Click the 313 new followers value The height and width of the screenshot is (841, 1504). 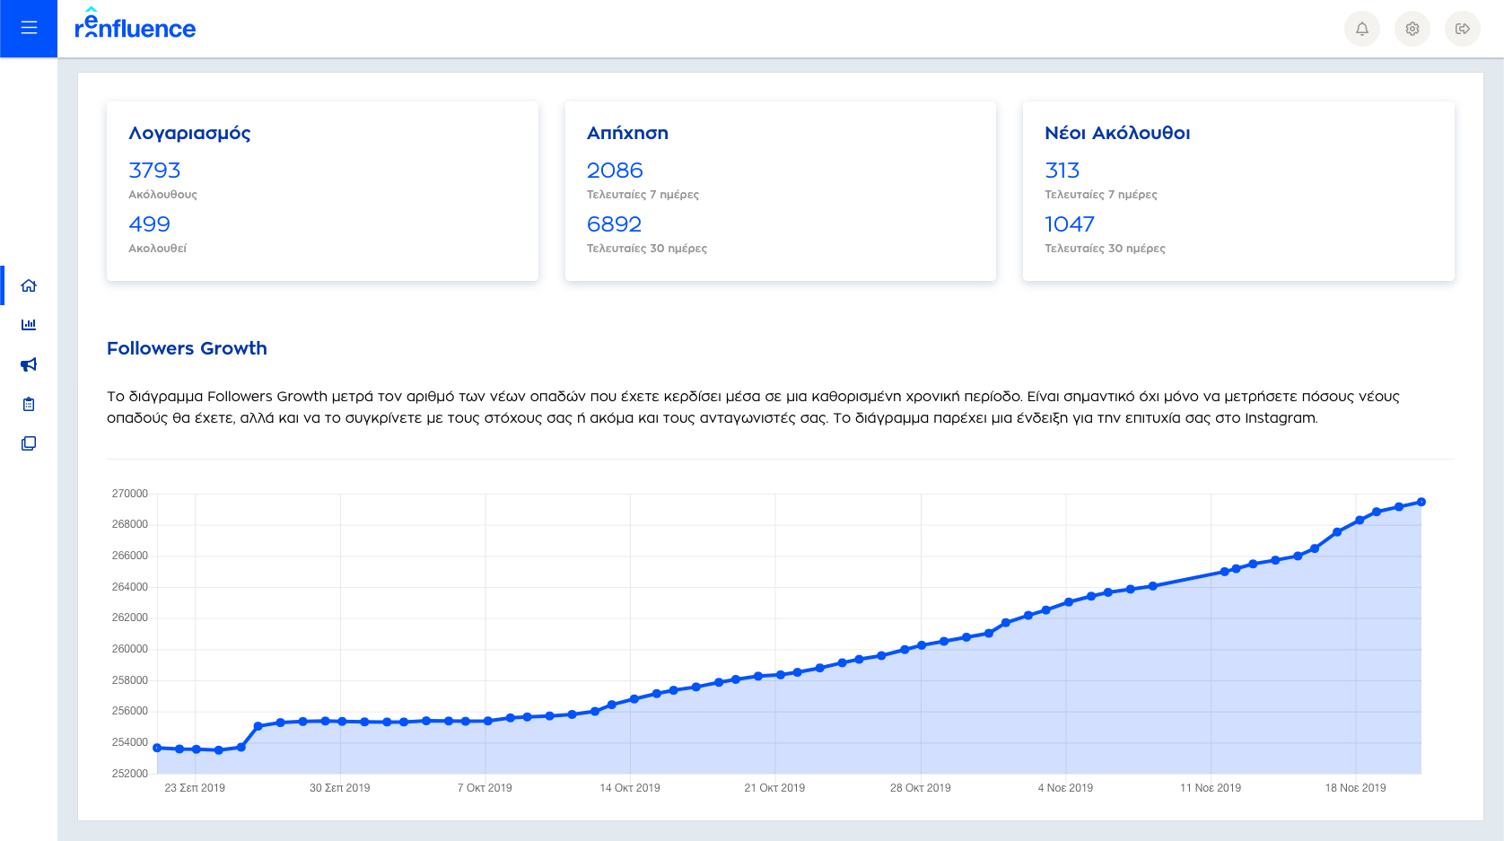(x=1062, y=171)
